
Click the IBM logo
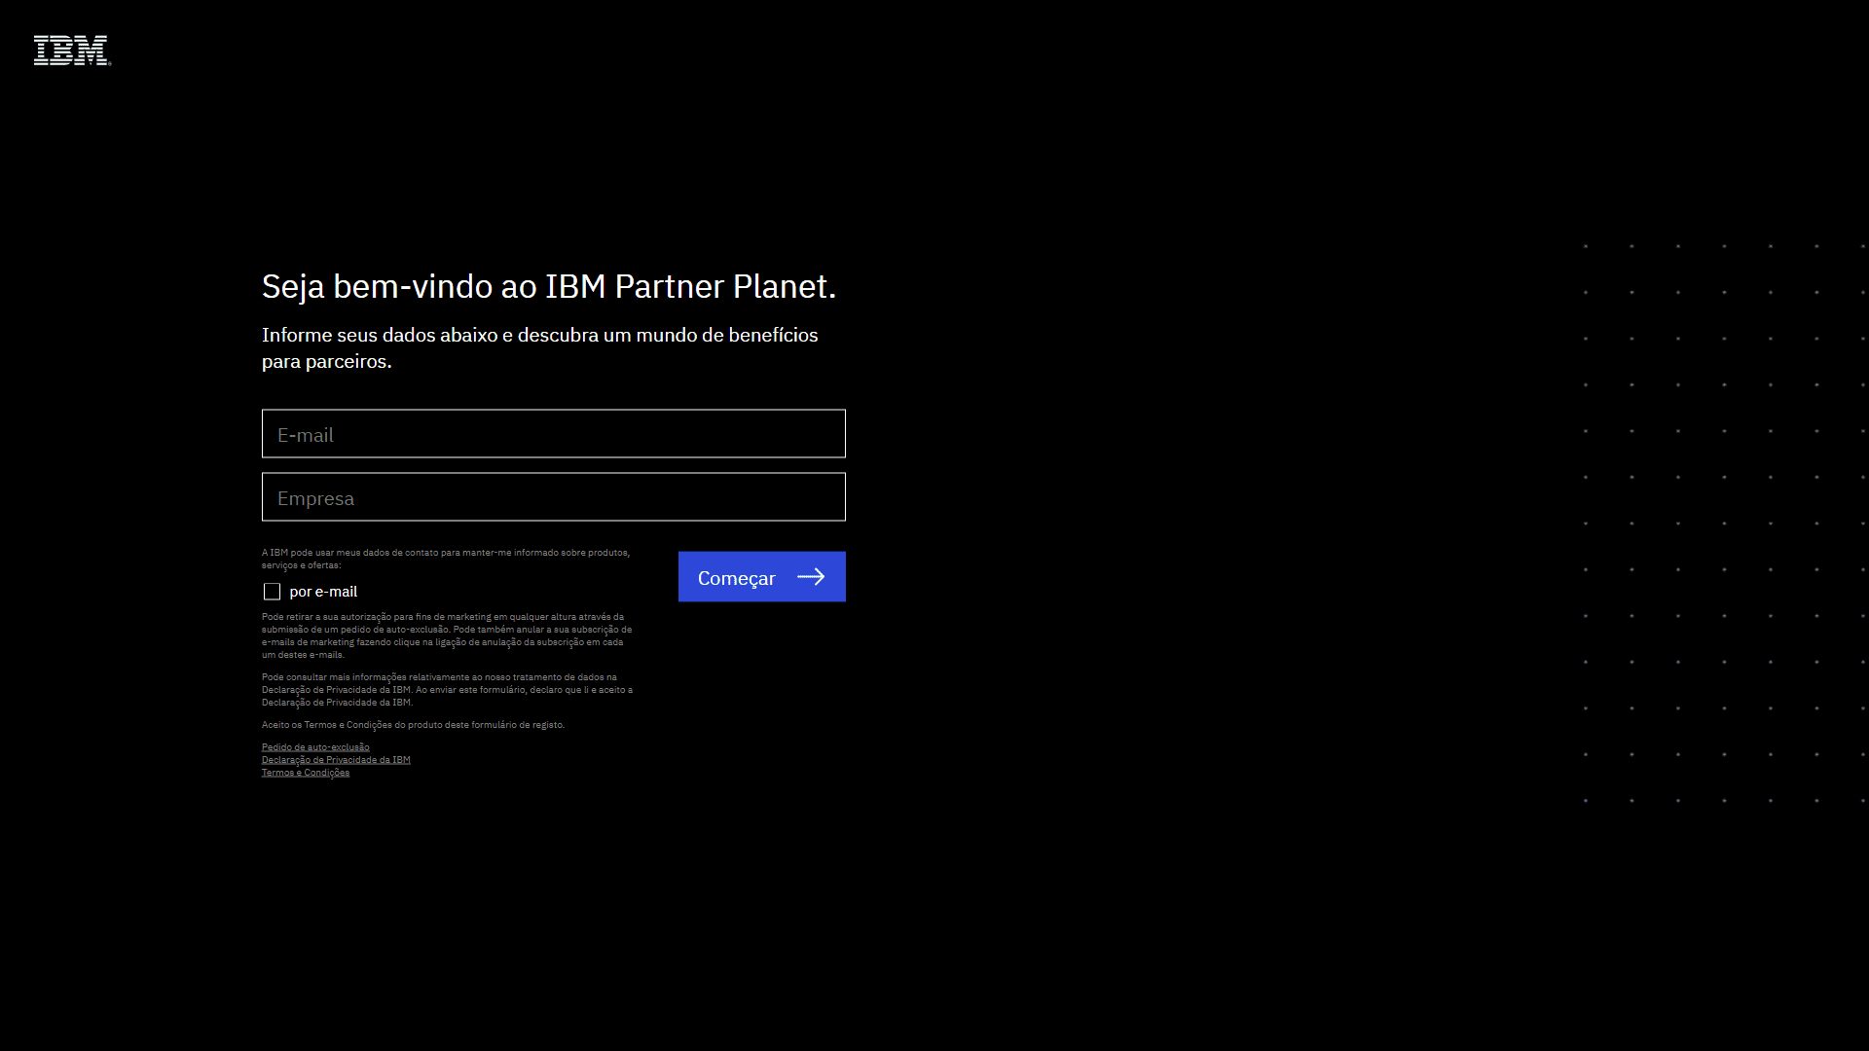coord(72,51)
